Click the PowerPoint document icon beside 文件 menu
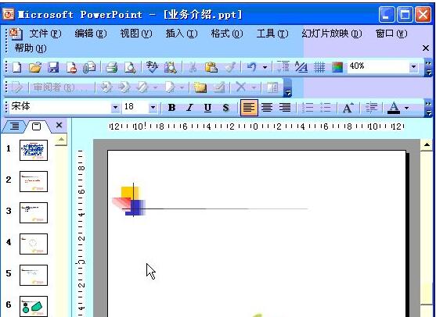 [16, 34]
